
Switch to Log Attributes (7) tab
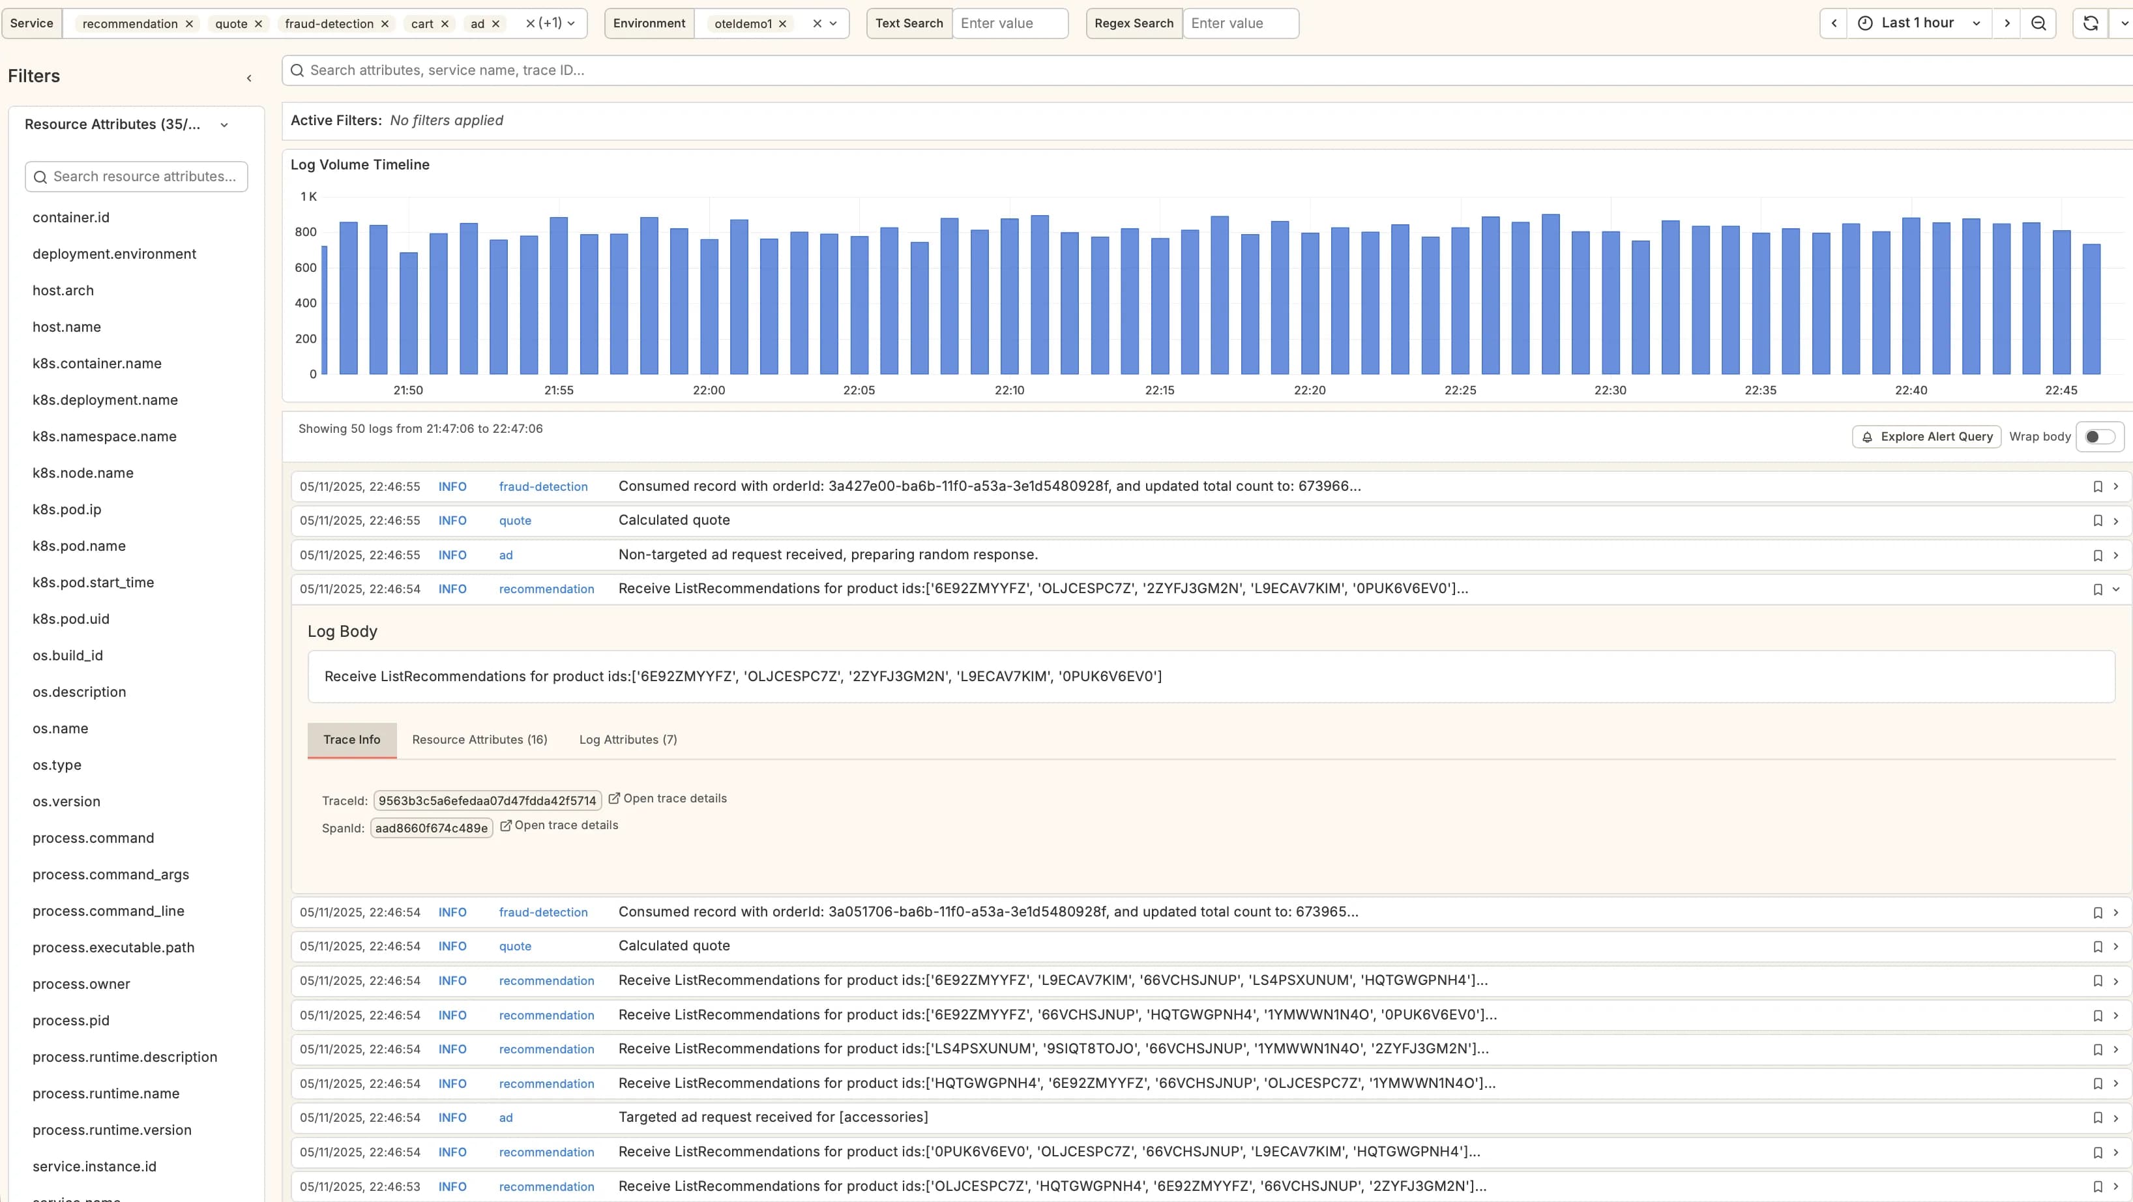628,739
